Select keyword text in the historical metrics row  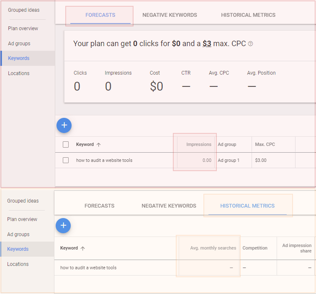click(88, 268)
